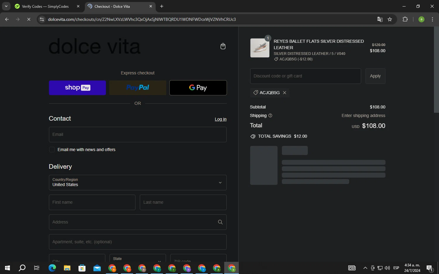The height and width of the screenshot is (274, 439).
Task: Toggle Email me with news and offers
Action: pyautogui.click(x=52, y=150)
